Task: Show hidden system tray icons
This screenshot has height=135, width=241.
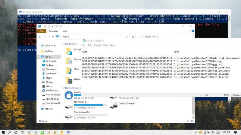Action: pos(196,132)
